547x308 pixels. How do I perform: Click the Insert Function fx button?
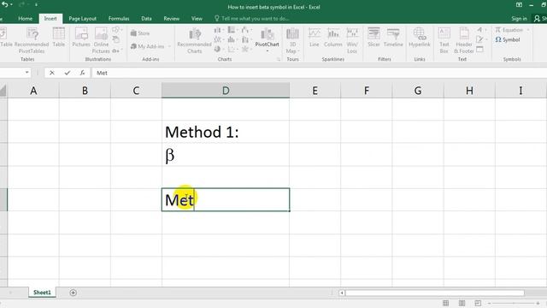82,73
